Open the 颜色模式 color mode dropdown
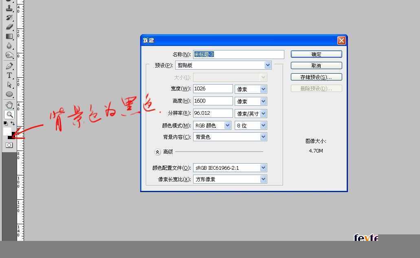Viewport: 420px width, 258px height. click(227, 125)
